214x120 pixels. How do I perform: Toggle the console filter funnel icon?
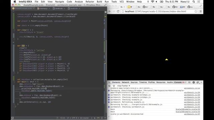(114, 86)
